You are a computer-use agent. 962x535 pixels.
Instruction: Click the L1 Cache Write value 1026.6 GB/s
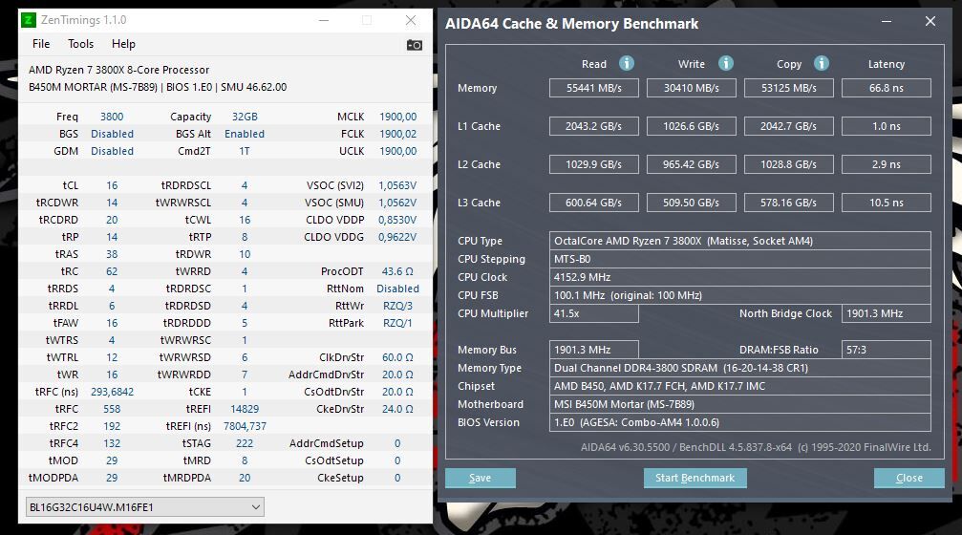tap(692, 126)
